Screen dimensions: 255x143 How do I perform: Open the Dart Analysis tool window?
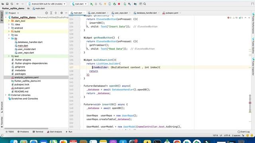[55, 132]
